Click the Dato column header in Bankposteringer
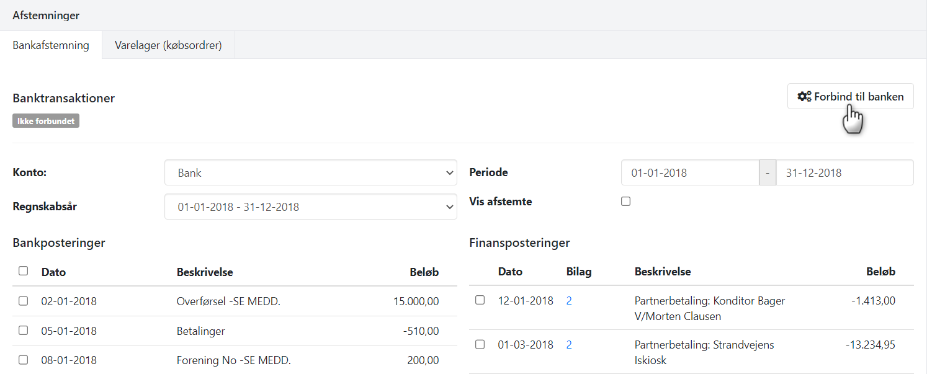Image resolution: width=927 pixels, height=374 pixels. (x=53, y=272)
